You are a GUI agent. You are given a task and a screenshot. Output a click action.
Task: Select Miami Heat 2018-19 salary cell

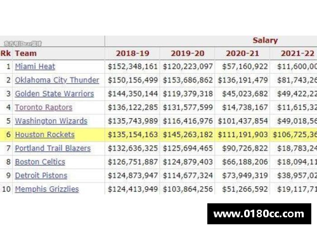(x=133, y=67)
